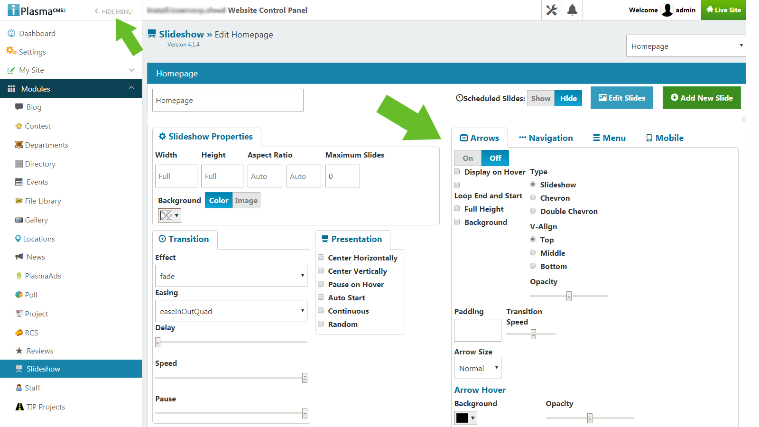Click the arrow Transition Speed slider handle
Screen dimensions: 759x427
(x=533, y=334)
